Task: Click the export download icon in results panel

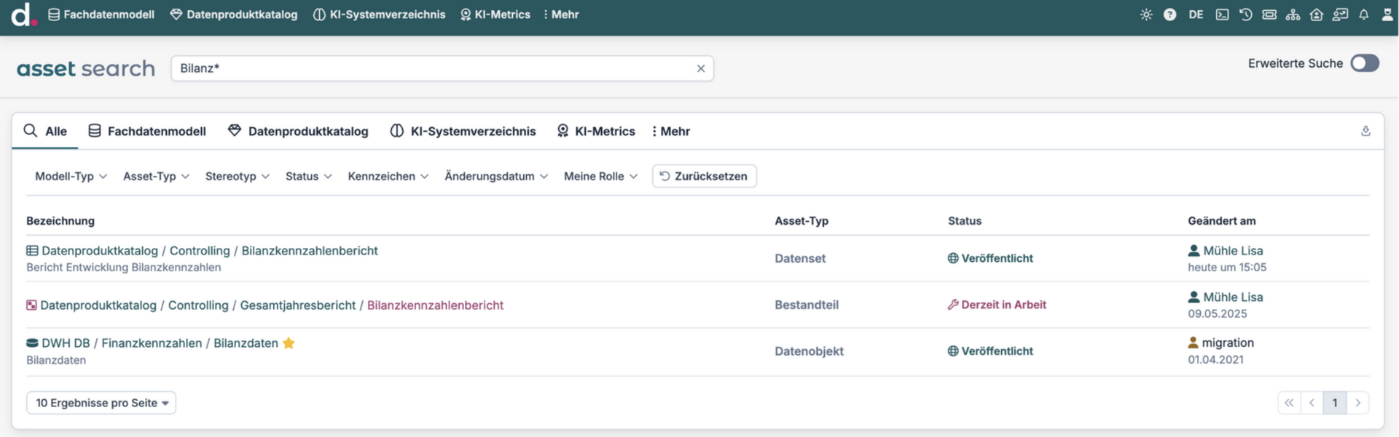Action: point(1365,131)
